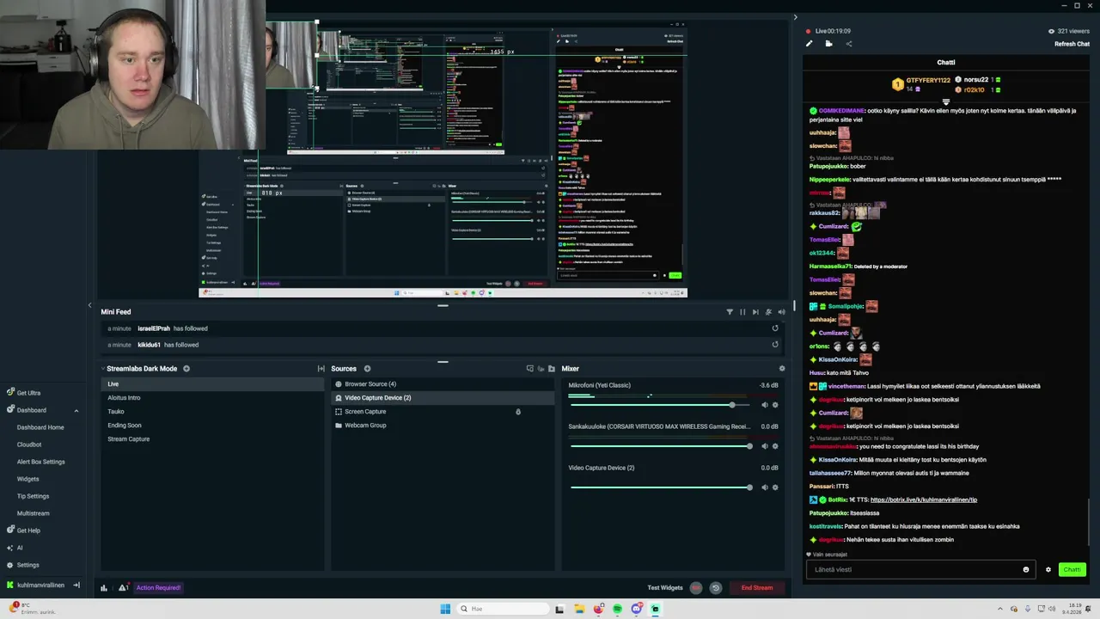Viewport: 1100px width, 619px height.
Task: Add a new source with plus icon
Action: (367, 369)
